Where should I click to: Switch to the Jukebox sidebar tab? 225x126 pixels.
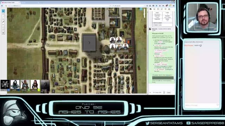click(x=166, y=9)
